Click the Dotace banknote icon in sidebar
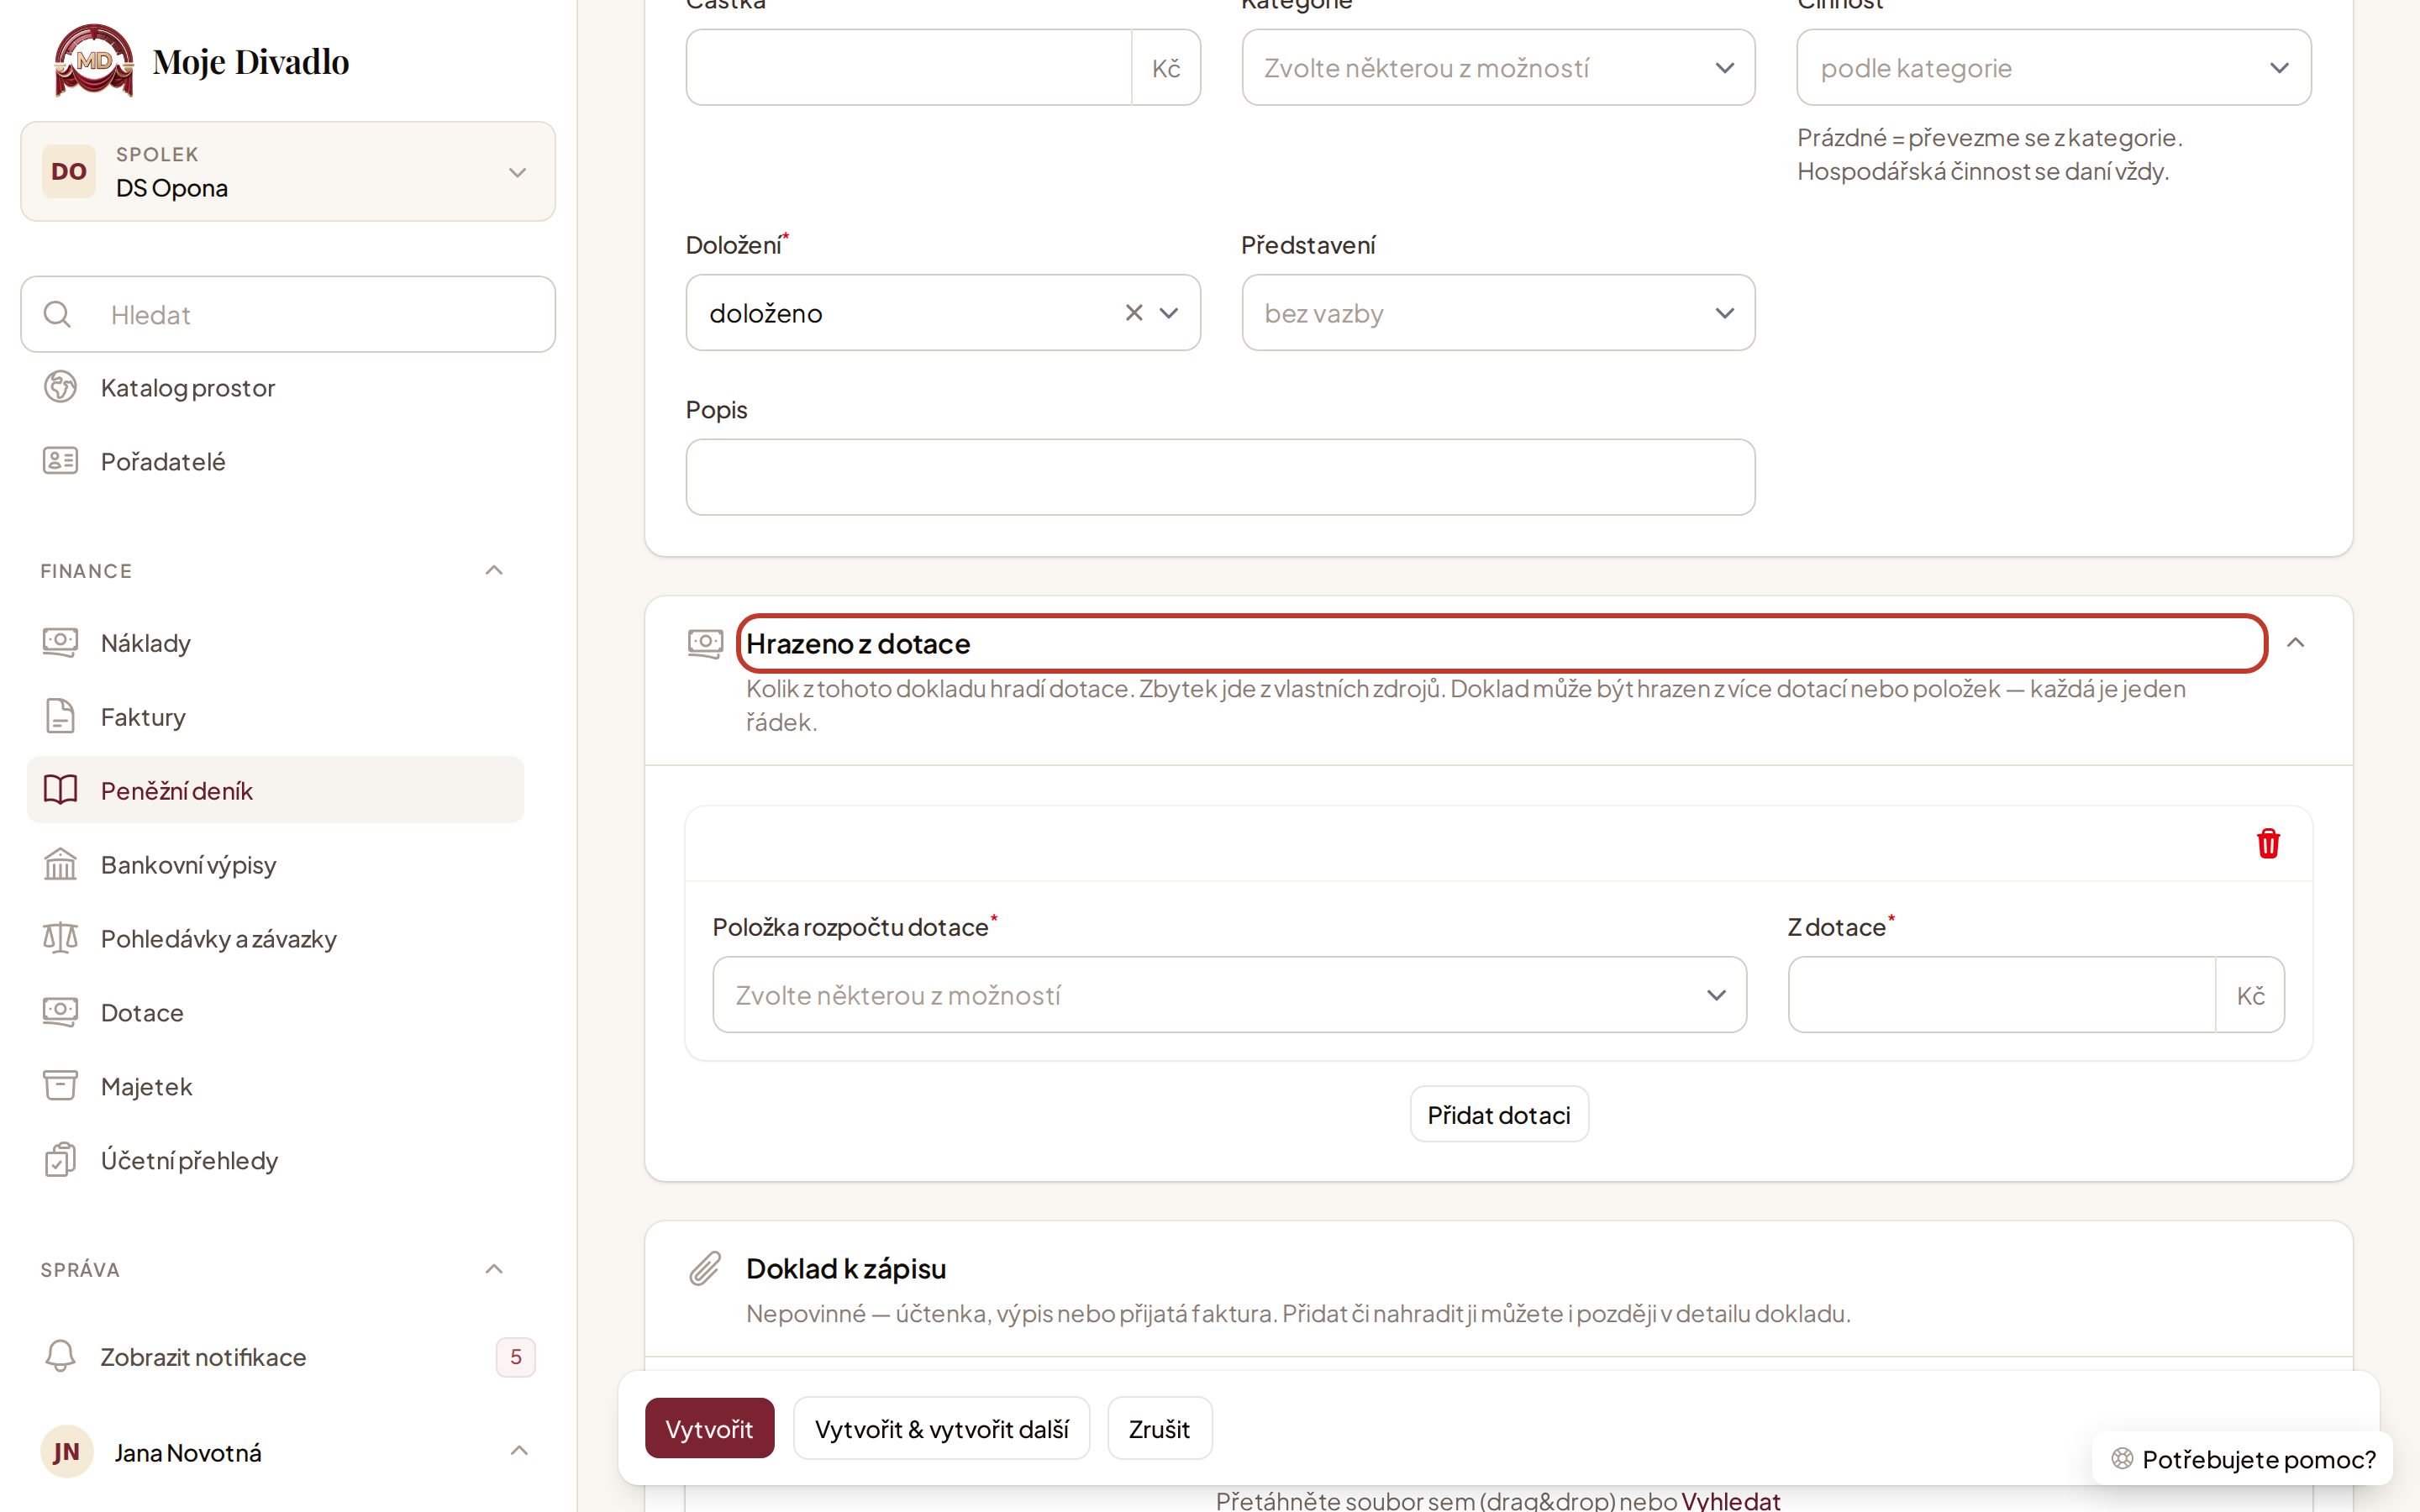The image size is (2420, 1512). pos(60,1012)
